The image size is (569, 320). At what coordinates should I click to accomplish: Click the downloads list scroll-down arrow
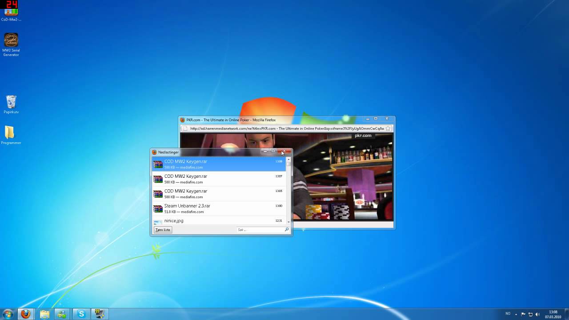(x=289, y=222)
